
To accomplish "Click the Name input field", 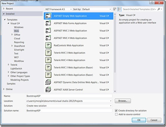I will pos(69,96).
